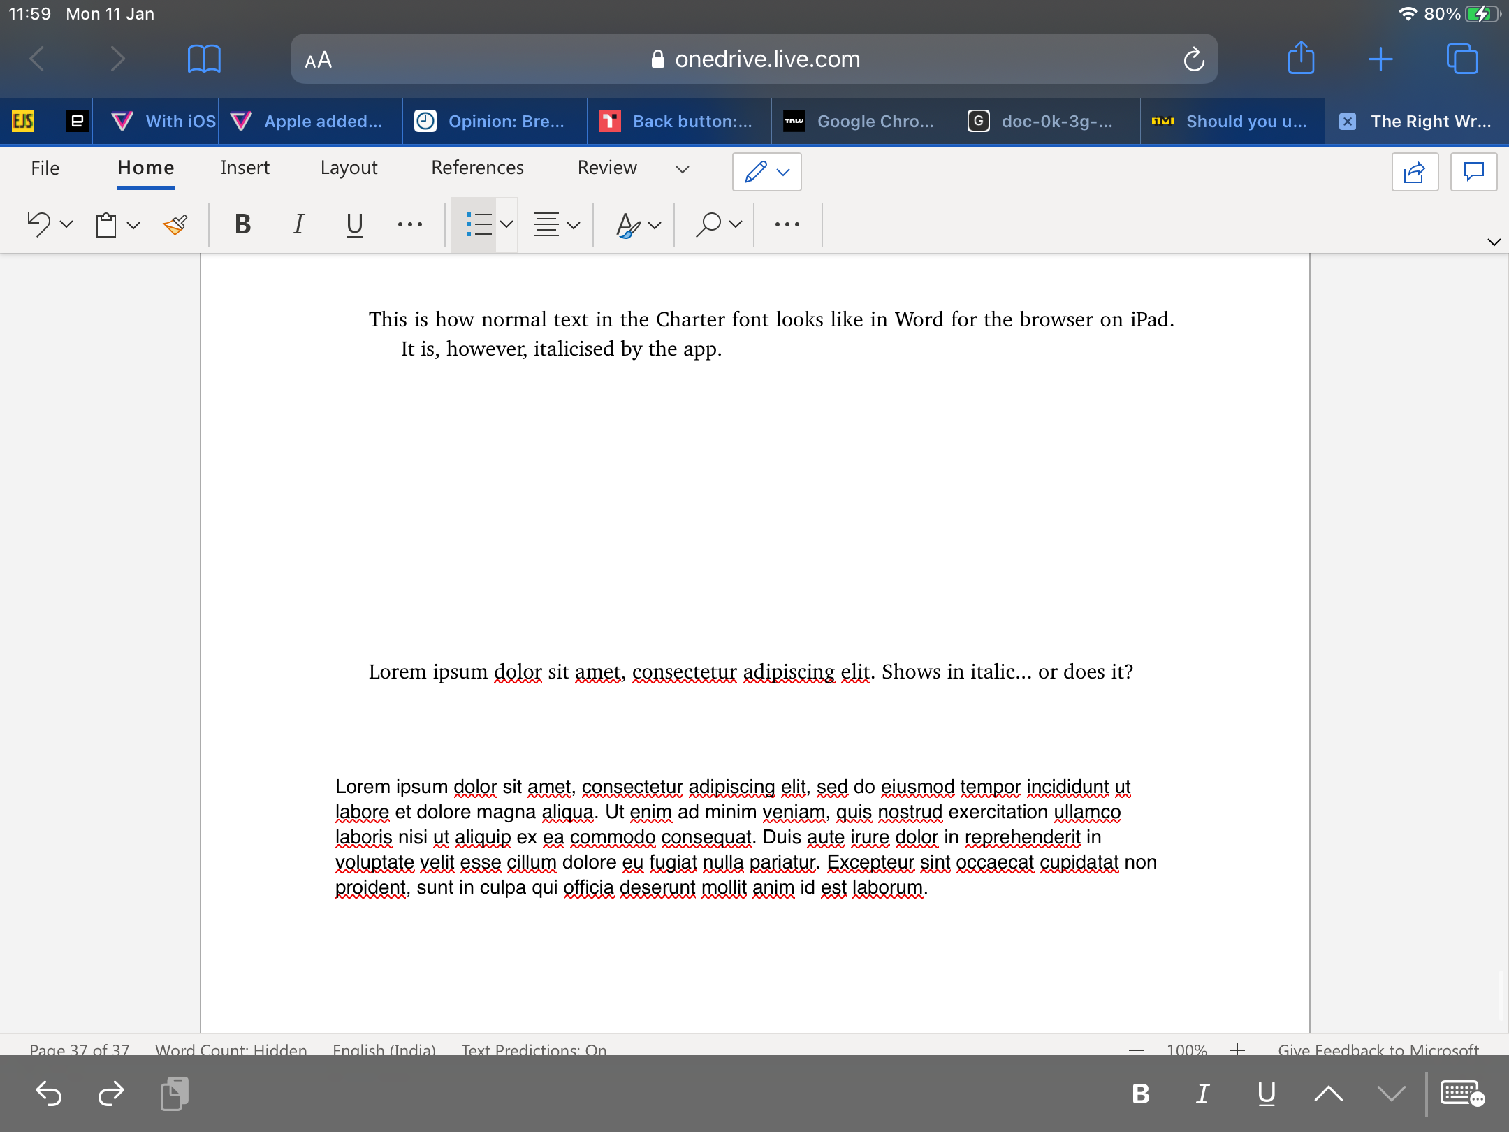Click the Undo icon in the Word ribbon
This screenshot has width=1509, height=1132.
[x=39, y=224]
